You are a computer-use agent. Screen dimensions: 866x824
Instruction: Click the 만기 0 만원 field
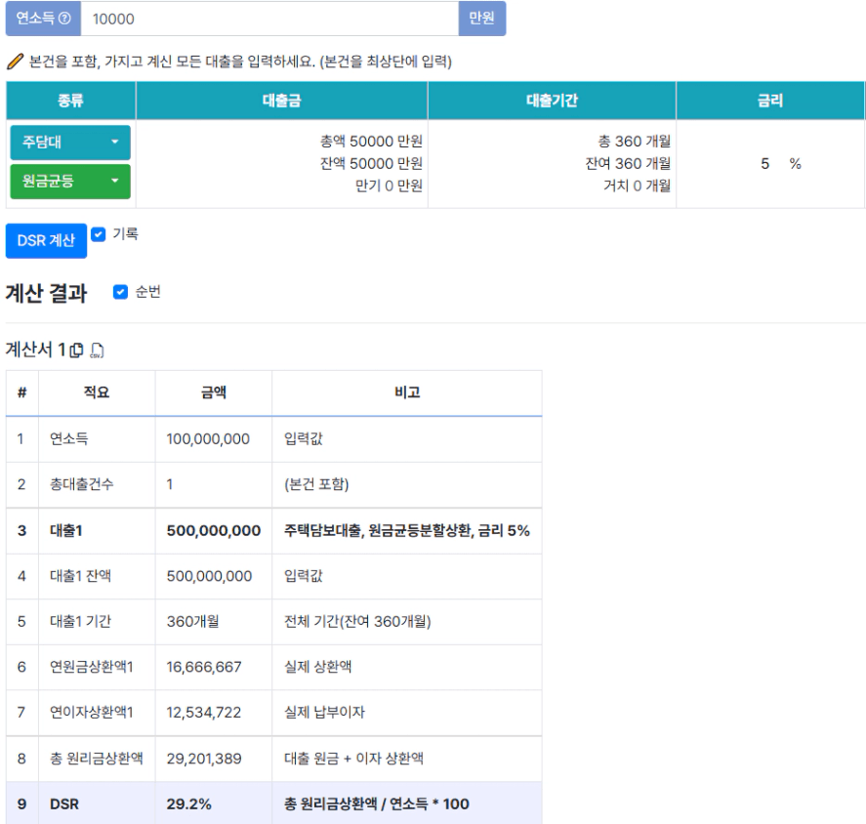[x=389, y=185]
